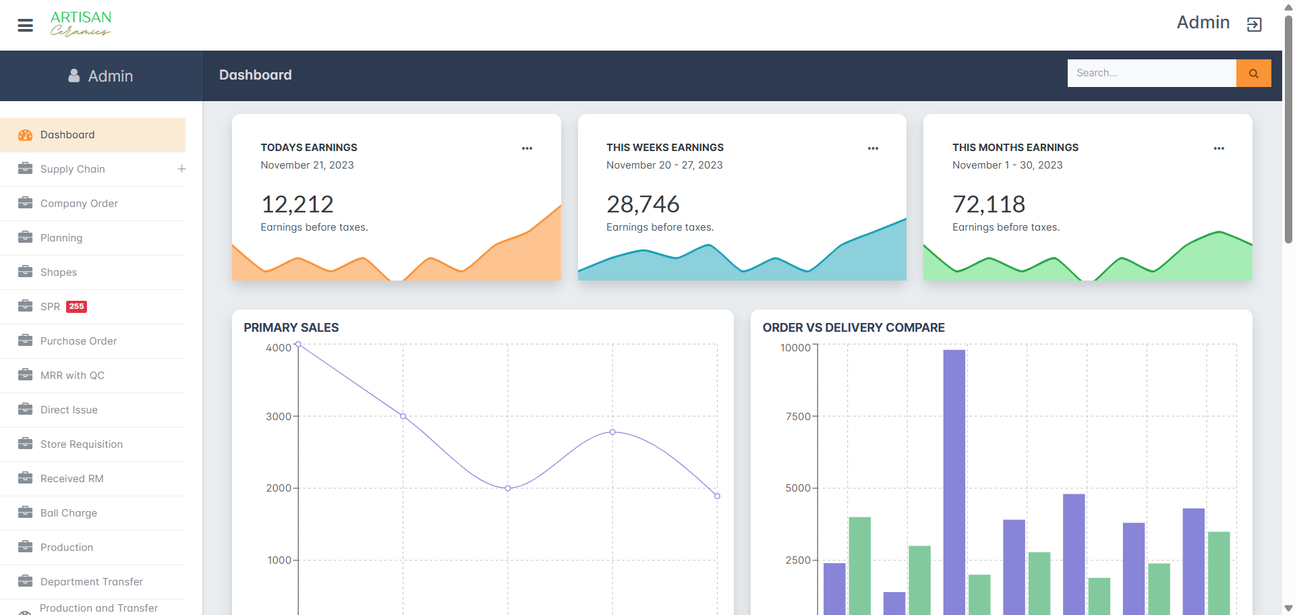Image resolution: width=1295 pixels, height=615 pixels.
Task: Click the page vertical scrollbar thumb
Action: coord(1288,128)
